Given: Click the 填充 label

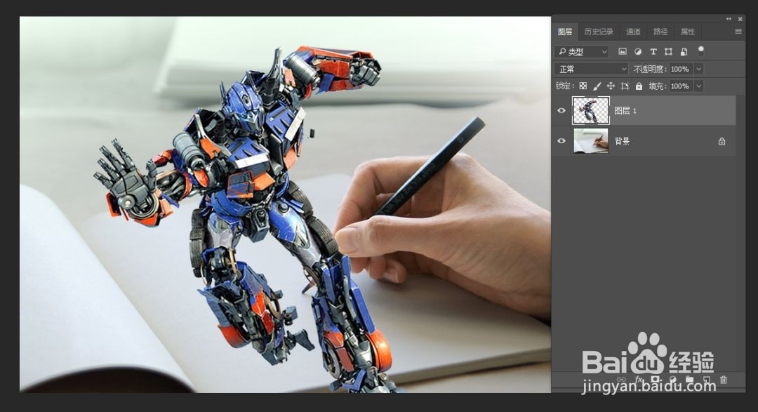Looking at the screenshot, I should coord(657,86).
